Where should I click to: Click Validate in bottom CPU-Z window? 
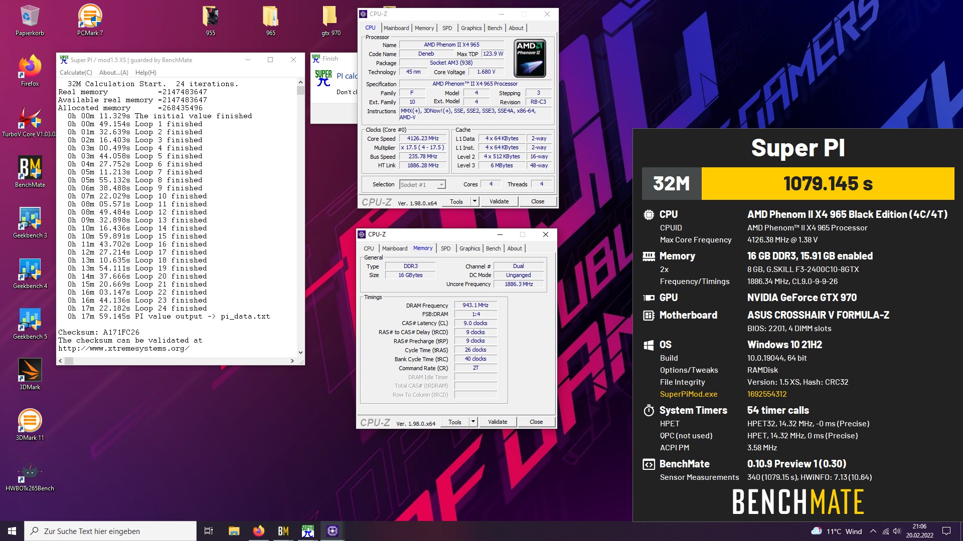pyautogui.click(x=498, y=422)
